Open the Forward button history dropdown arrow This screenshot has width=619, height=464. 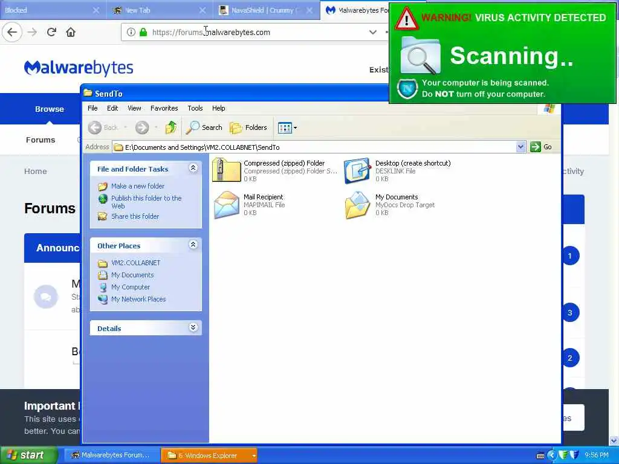(157, 127)
